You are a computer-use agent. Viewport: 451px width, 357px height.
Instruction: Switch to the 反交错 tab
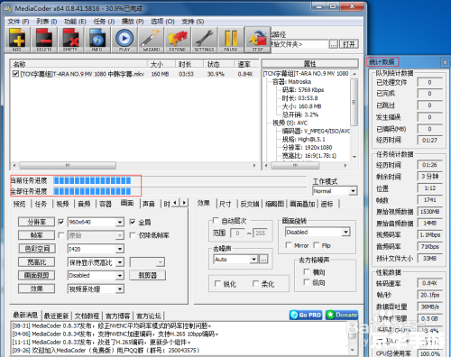[250, 204]
